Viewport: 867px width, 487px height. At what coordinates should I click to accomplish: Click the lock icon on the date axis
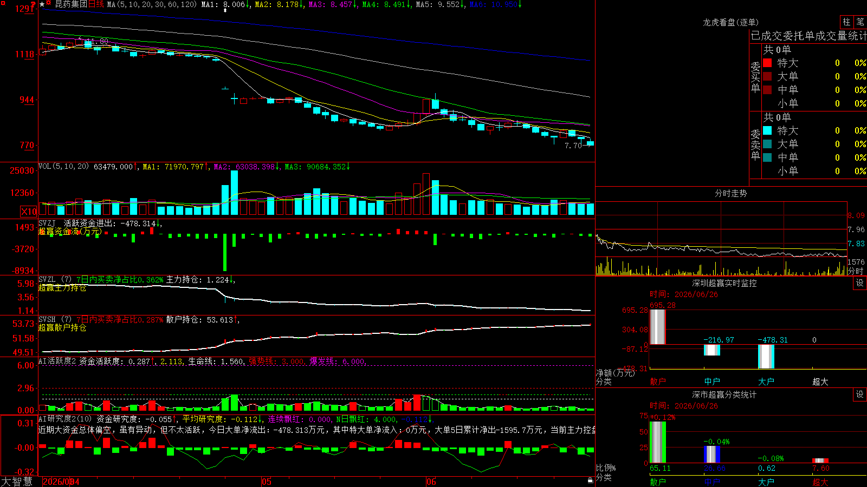click(590, 481)
